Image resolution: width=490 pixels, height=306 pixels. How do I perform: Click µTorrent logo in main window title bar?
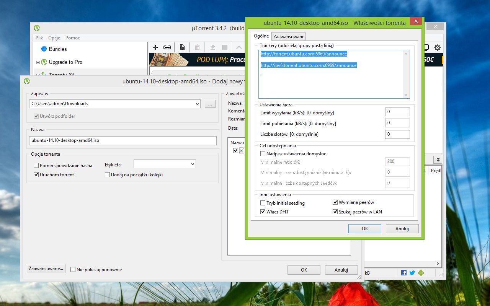[37, 28]
